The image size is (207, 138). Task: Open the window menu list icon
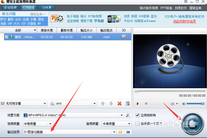[x=186, y=2]
